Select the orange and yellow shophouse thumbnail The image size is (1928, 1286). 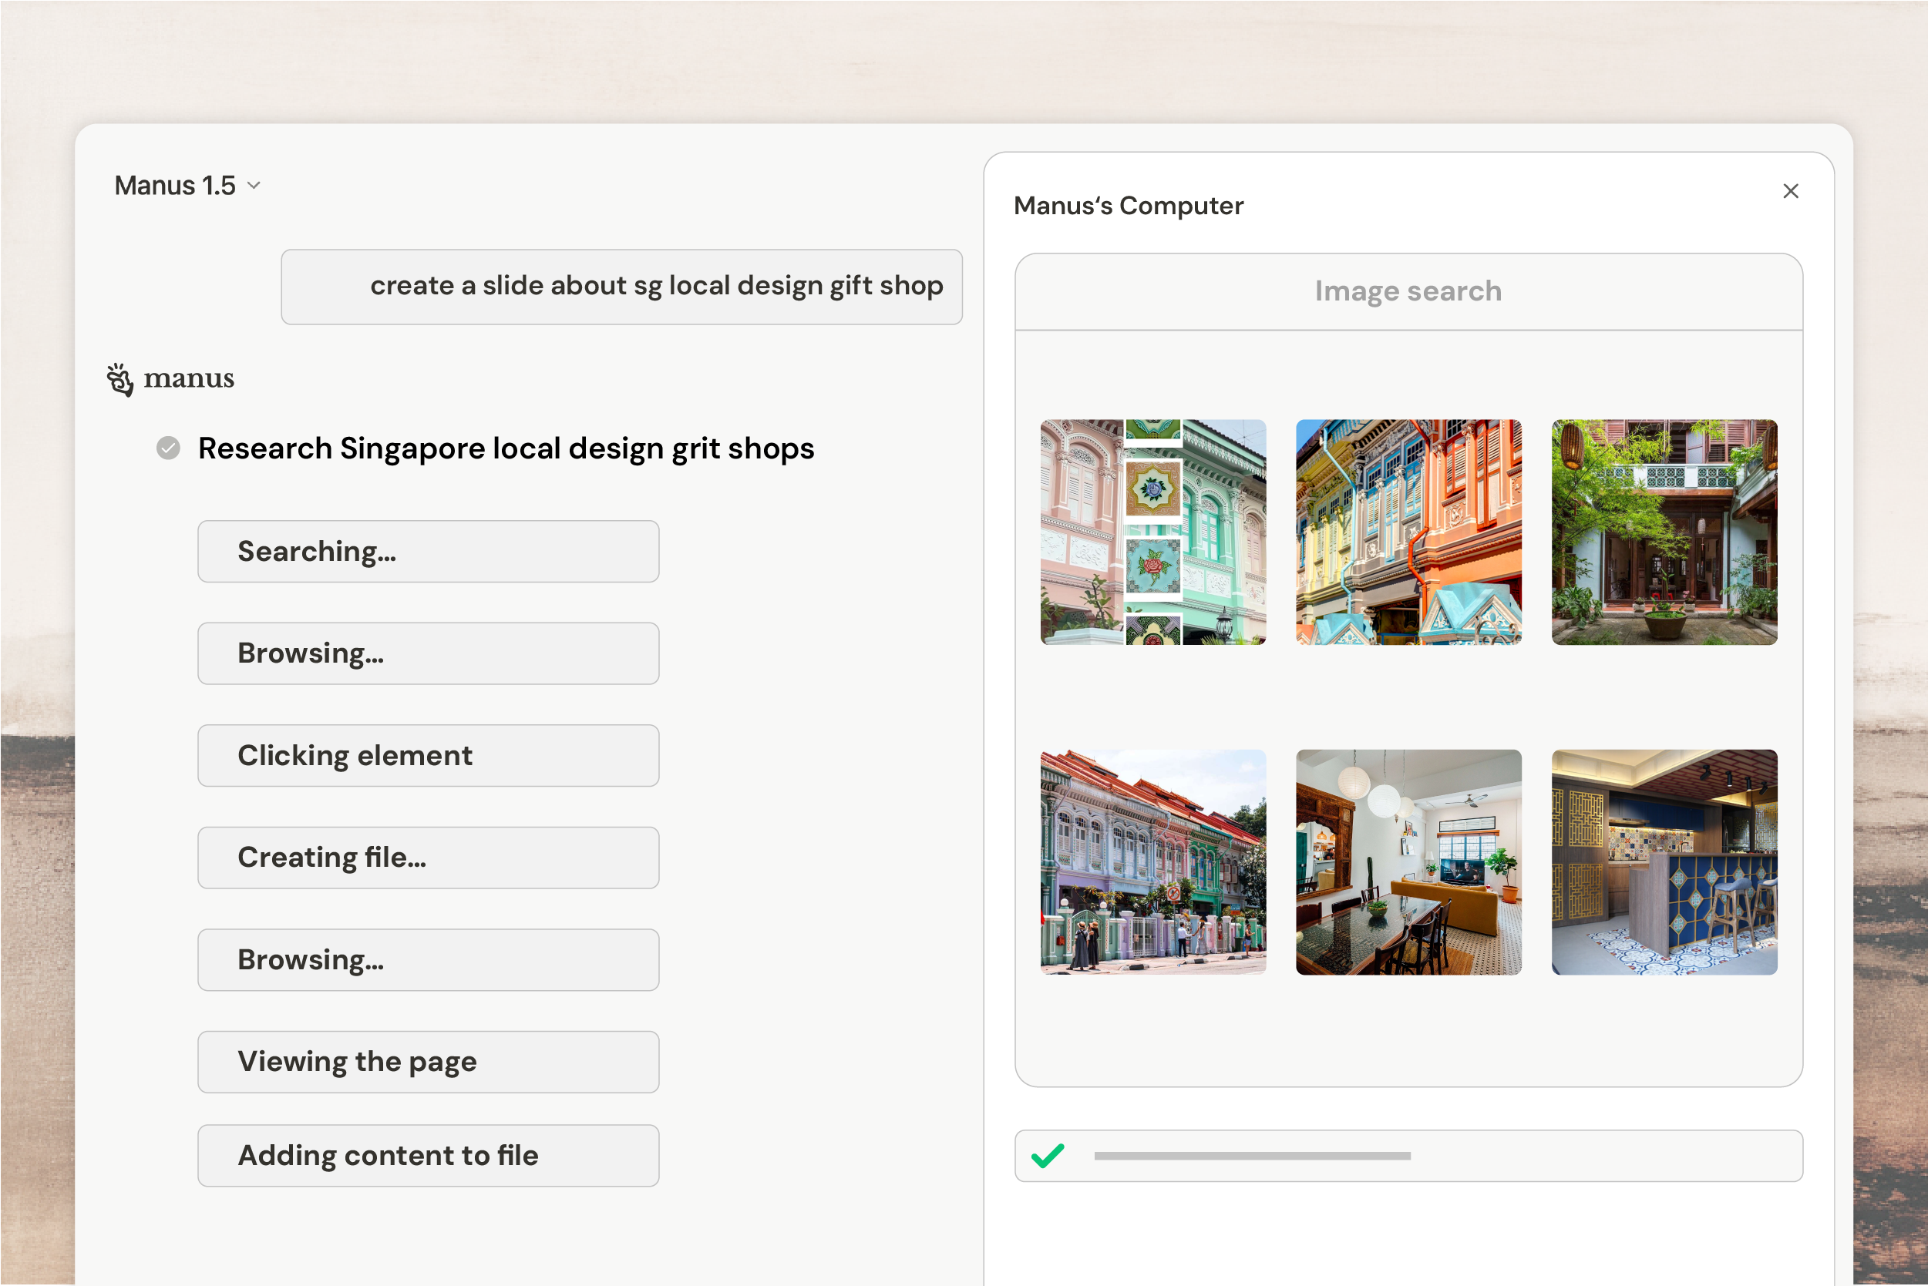(1408, 532)
